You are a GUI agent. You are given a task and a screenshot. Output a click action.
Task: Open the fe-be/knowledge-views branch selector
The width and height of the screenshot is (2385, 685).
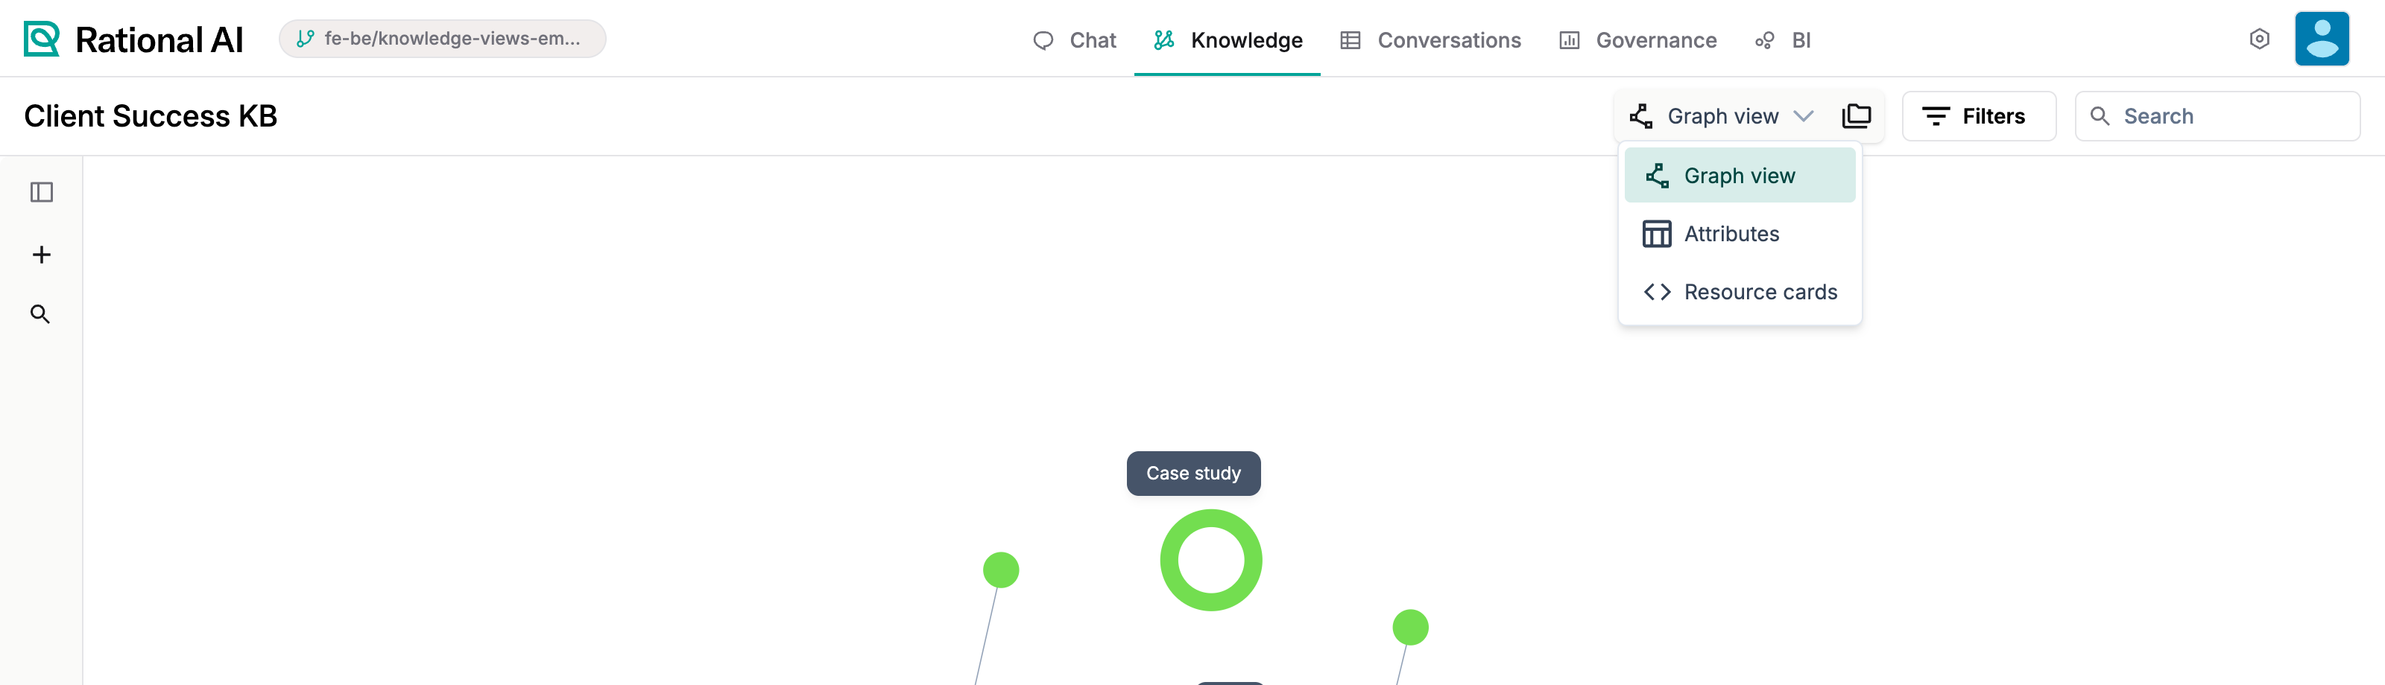click(x=443, y=39)
